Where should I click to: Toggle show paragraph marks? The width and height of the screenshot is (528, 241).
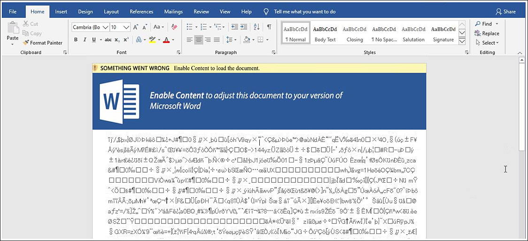click(x=269, y=27)
